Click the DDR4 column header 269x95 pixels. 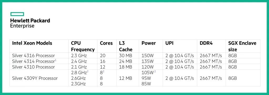click(x=206, y=43)
